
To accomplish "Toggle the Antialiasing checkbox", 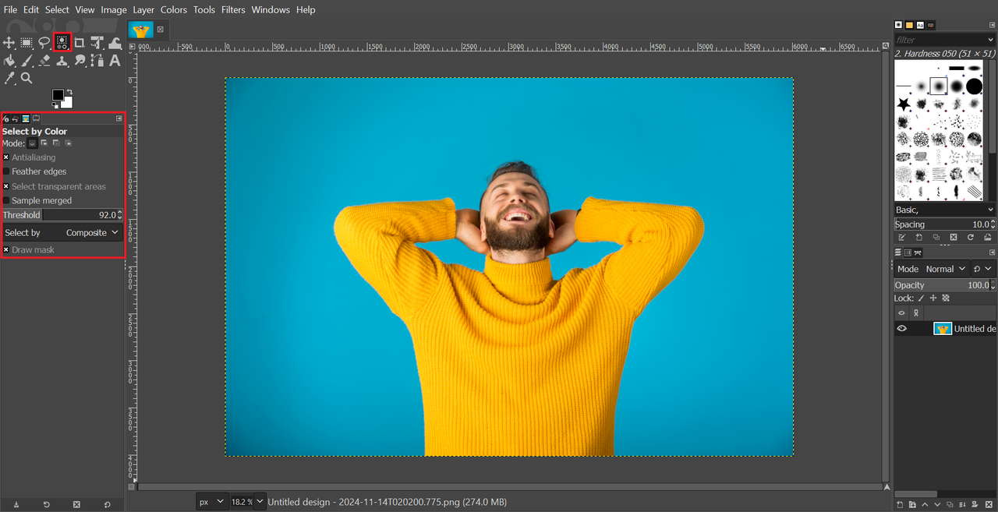I will pyautogui.click(x=6, y=157).
